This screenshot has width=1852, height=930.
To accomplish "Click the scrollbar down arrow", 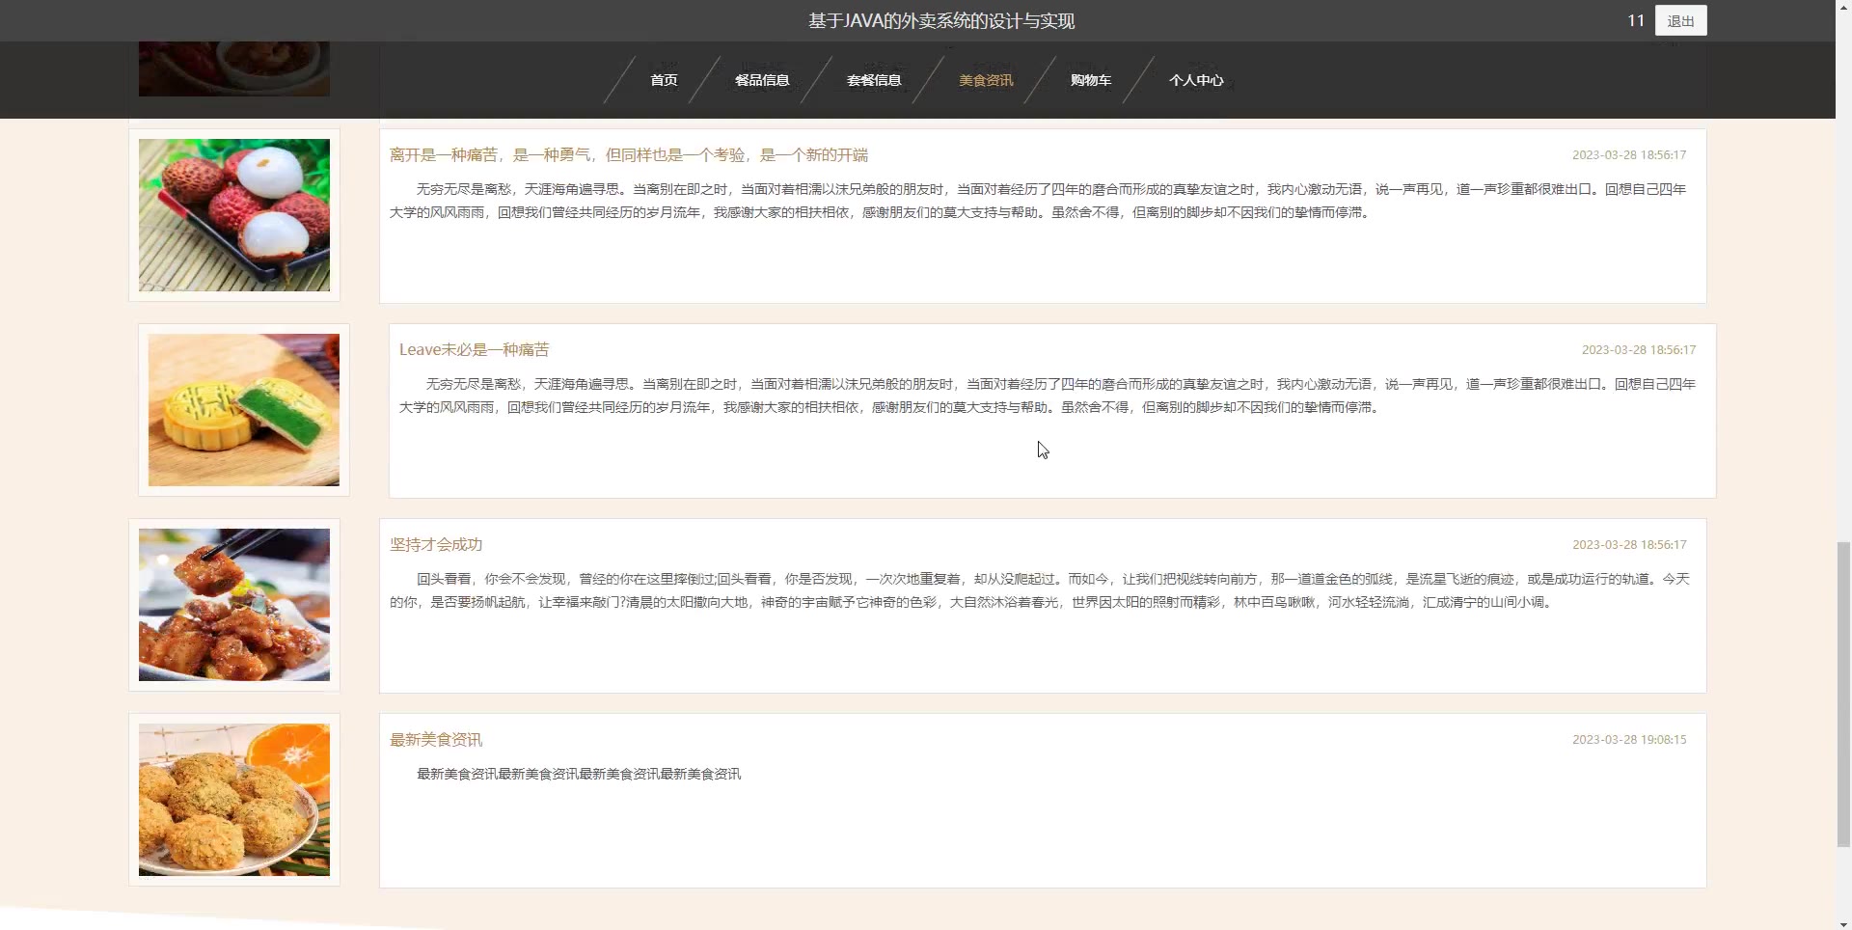I will pos(1843,922).
